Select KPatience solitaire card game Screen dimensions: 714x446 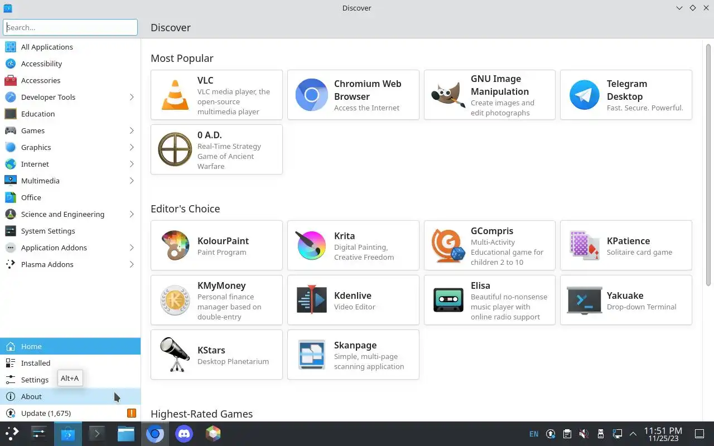pyautogui.click(x=626, y=245)
